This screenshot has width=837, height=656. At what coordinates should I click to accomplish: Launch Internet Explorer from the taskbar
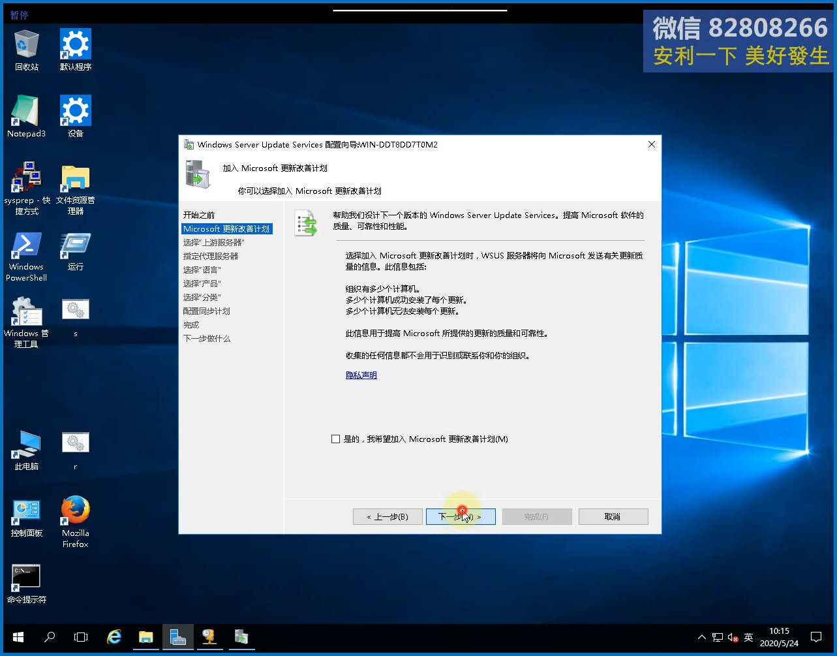point(115,637)
